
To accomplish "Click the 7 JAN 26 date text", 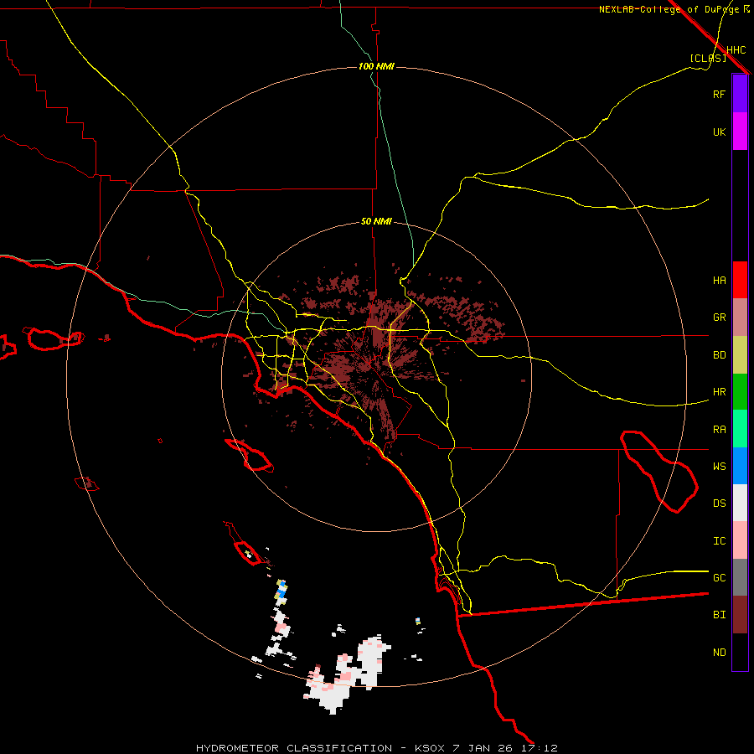I will tap(483, 748).
